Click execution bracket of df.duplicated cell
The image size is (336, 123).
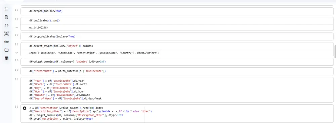pyautogui.click(x=16, y=19)
